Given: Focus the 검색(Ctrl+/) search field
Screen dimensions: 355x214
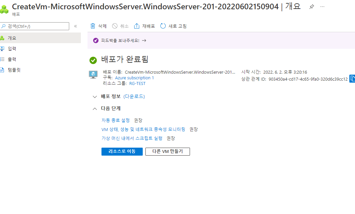Looking at the screenshot, I should point(35,26).
